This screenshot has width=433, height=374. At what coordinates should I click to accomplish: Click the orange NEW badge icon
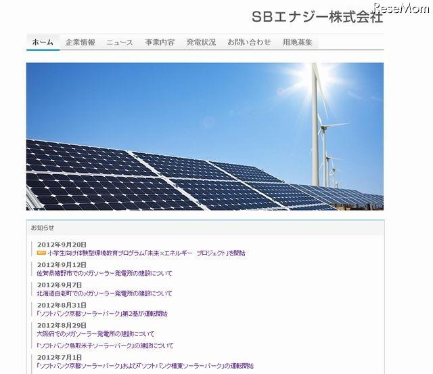coord(41,253)
